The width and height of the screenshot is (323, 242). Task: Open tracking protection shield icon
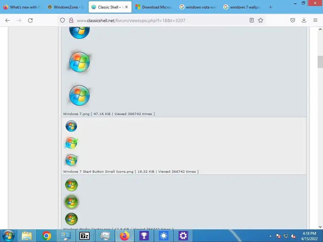coord(62,20)
